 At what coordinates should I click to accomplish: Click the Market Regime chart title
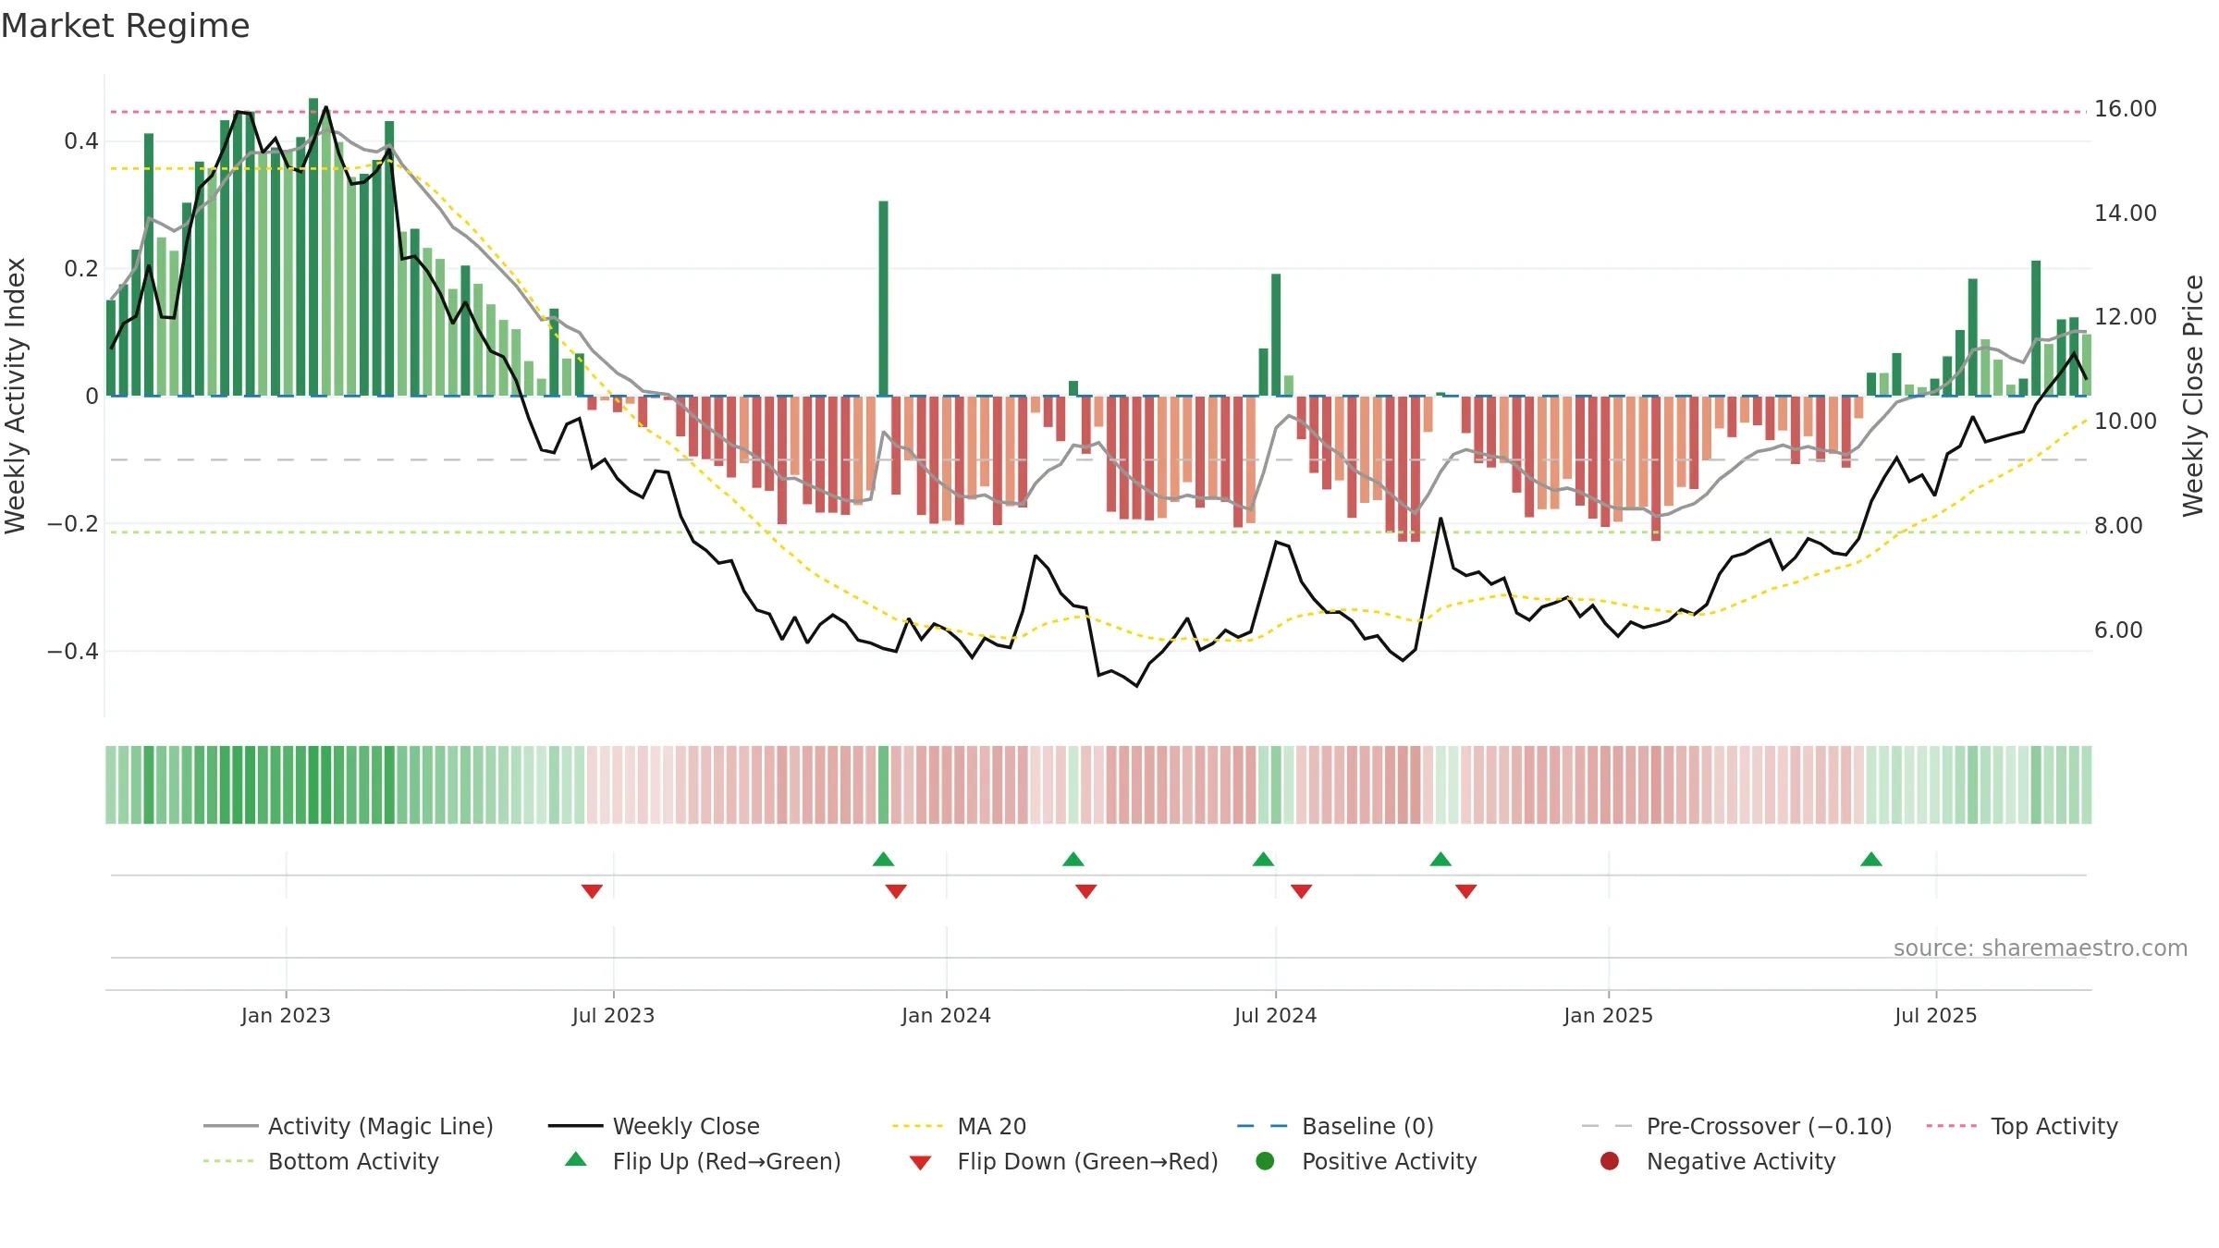pos(125,26)
